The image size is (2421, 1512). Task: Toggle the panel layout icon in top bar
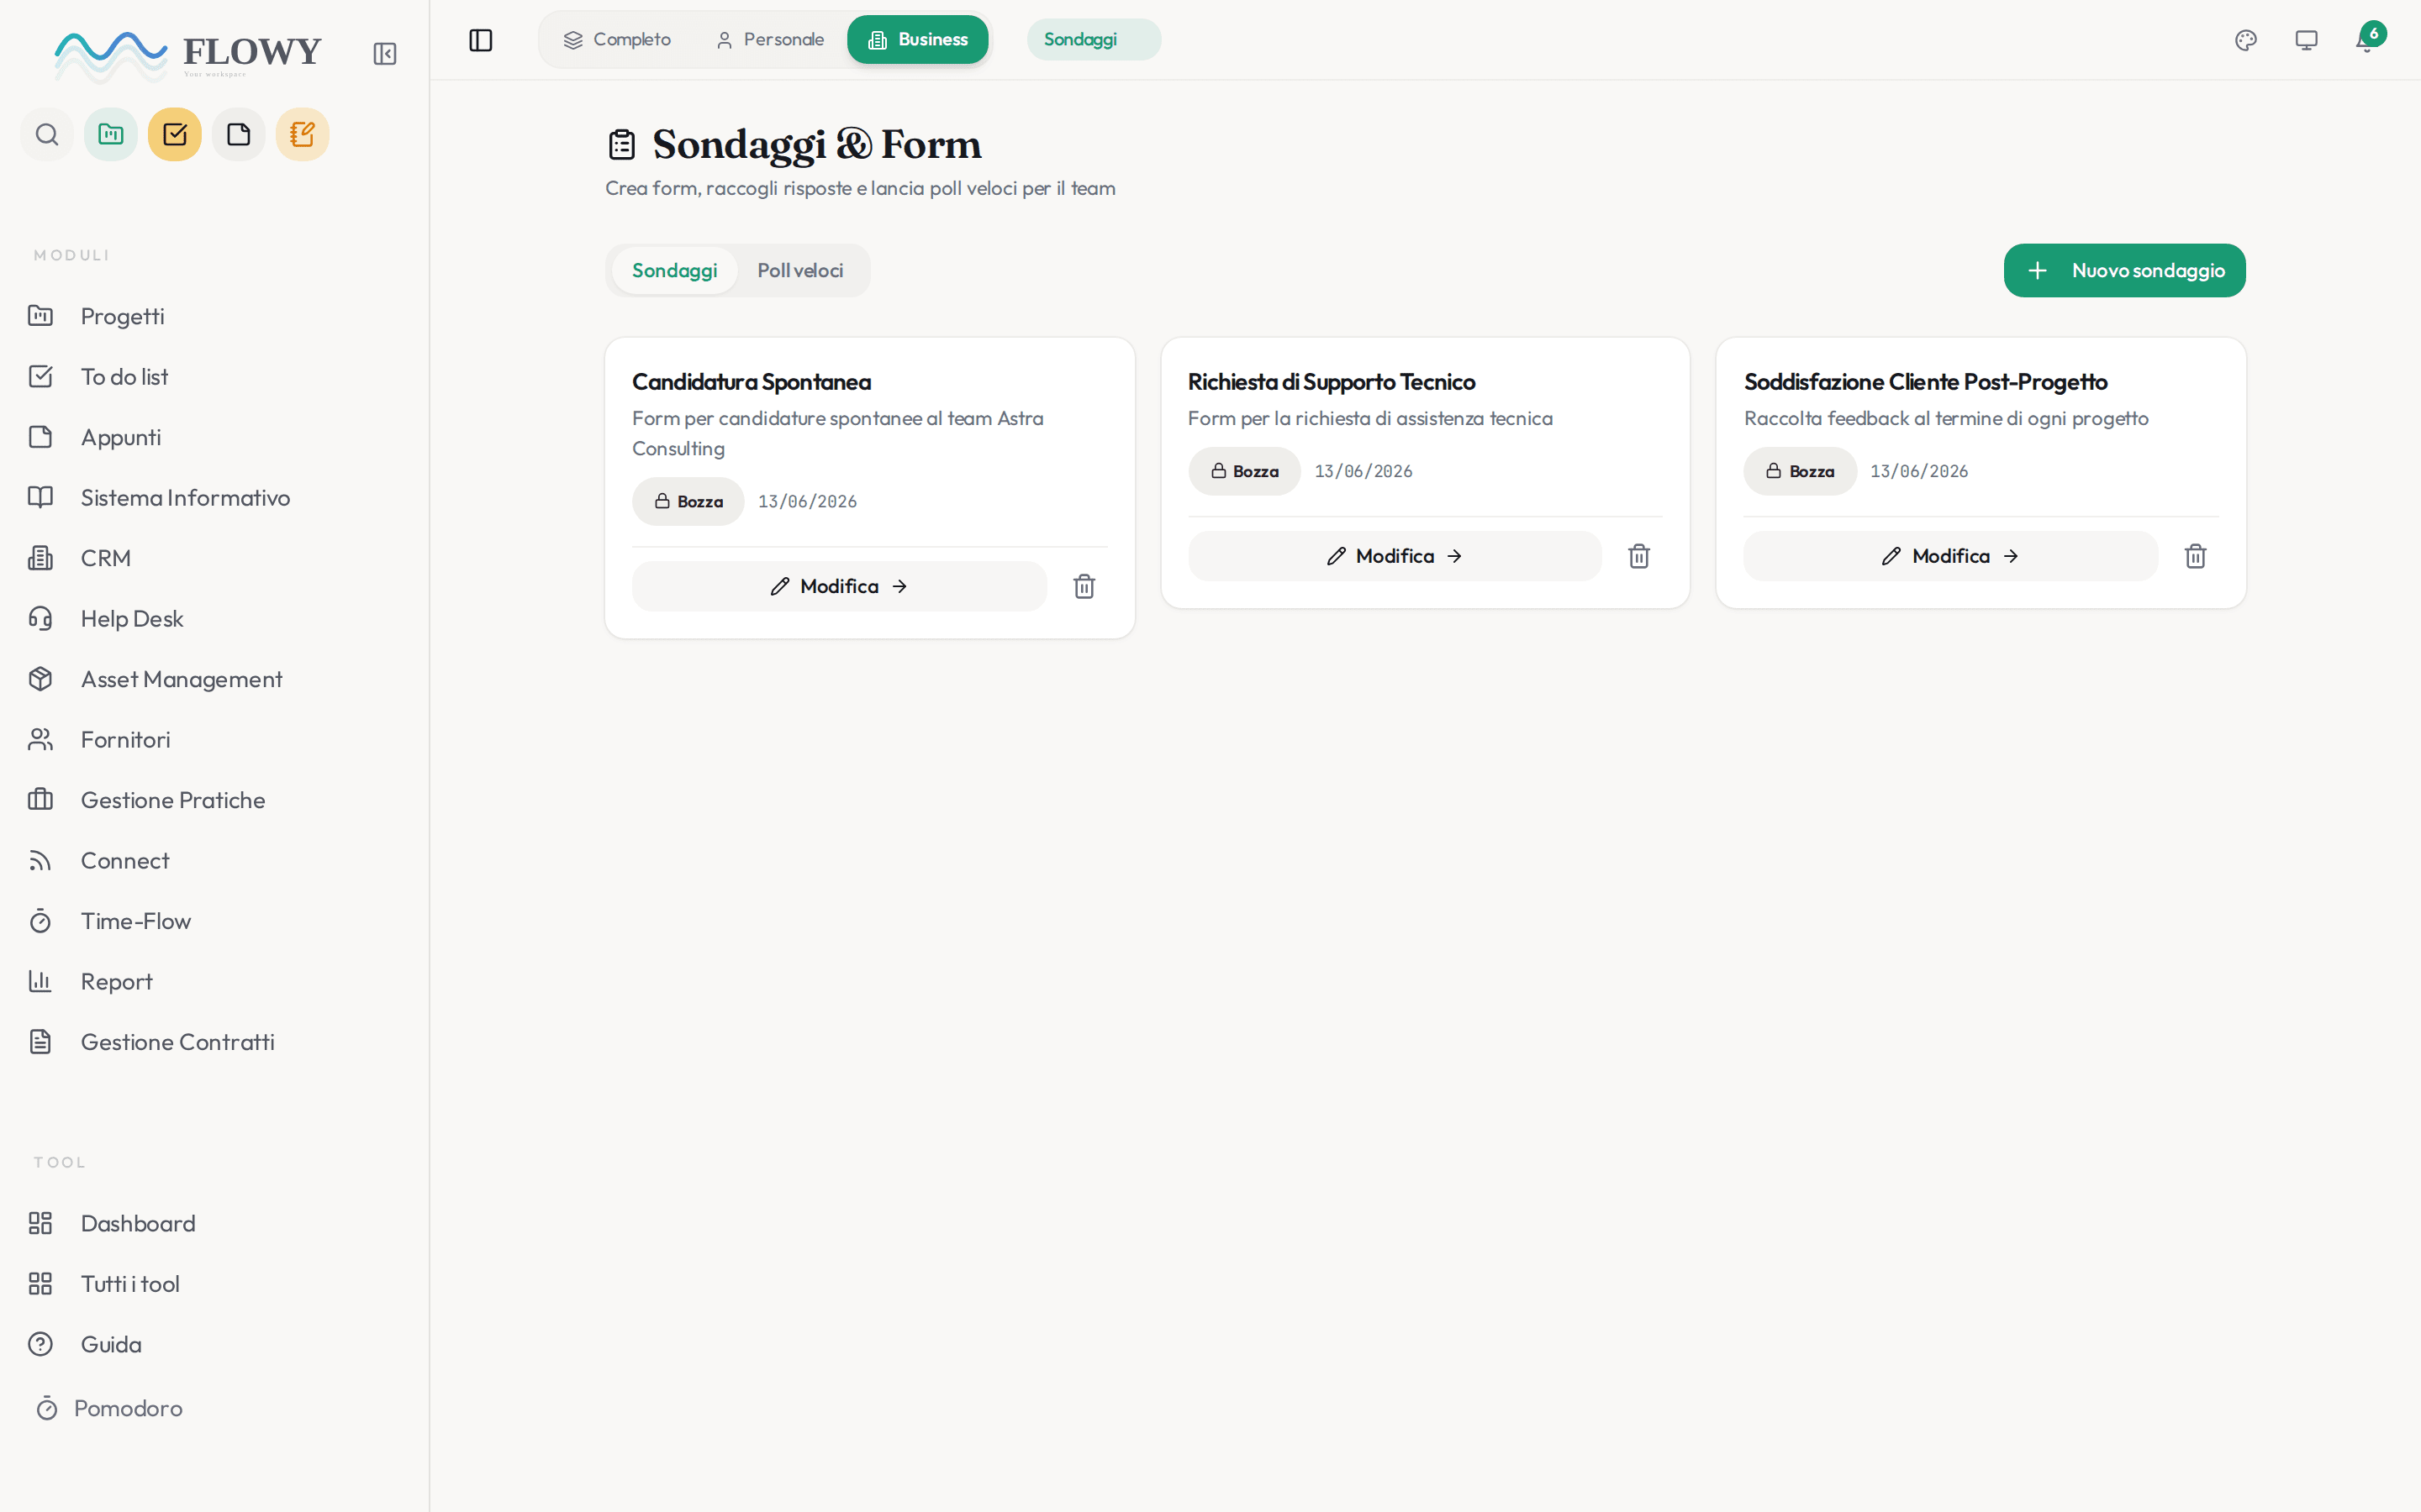click(481, 40)
